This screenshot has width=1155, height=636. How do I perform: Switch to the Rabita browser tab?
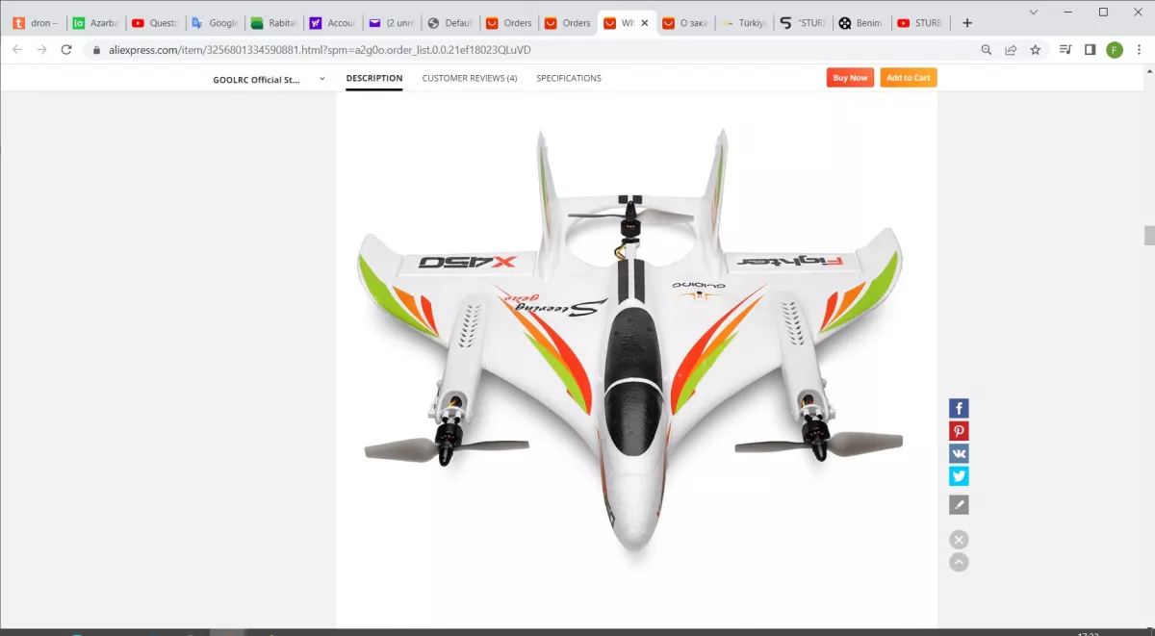pyautogui.click(x=272, y=23)
